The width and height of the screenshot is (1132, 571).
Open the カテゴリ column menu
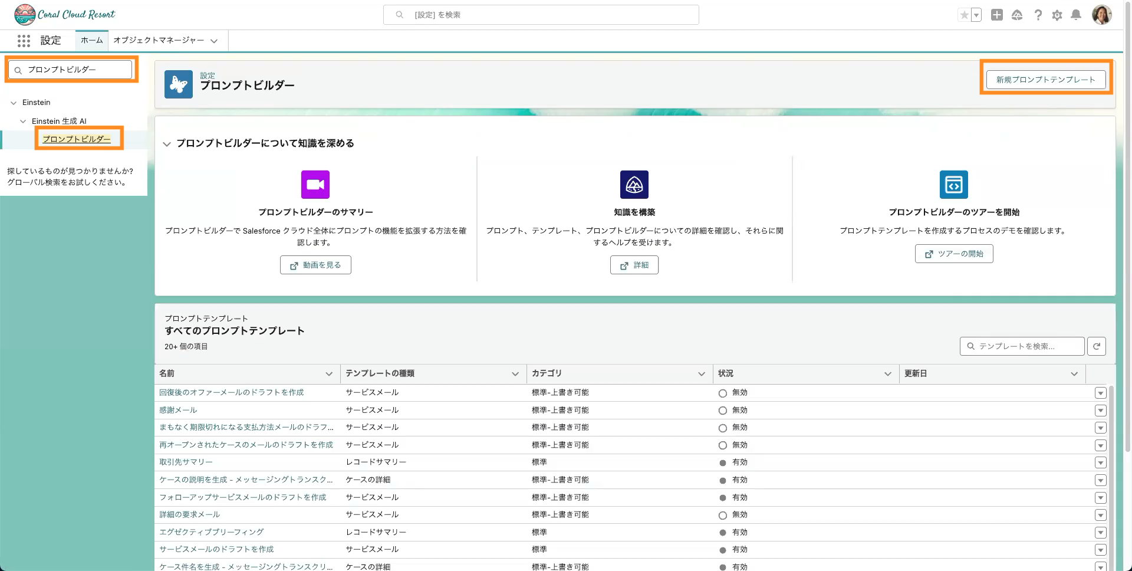[x=702, y=374]
